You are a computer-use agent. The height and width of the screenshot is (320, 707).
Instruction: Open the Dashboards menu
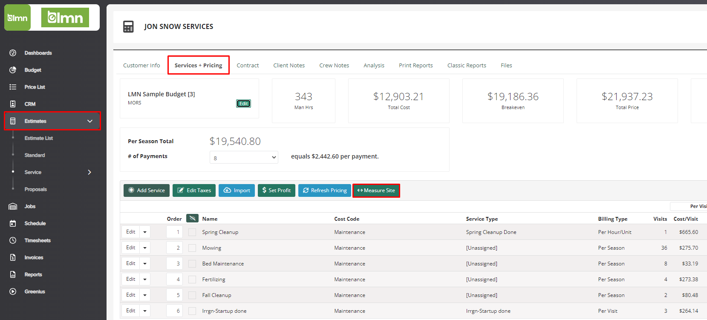point(38,53)
